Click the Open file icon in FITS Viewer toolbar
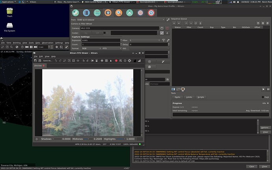 [x=35, y=61]
